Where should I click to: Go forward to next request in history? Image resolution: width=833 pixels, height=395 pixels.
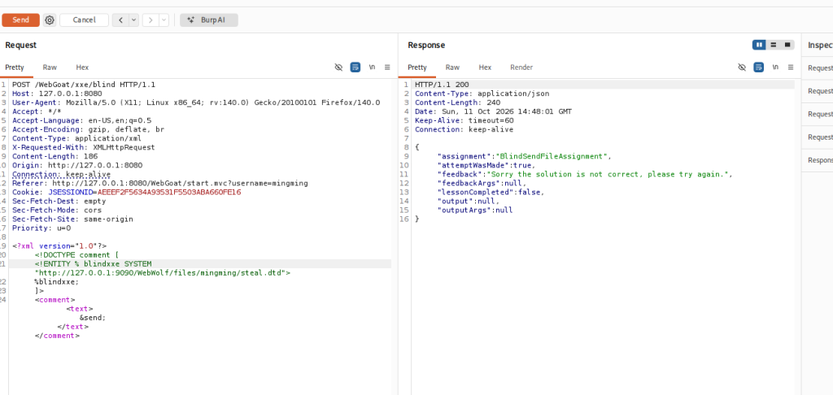tap(150, 20)
